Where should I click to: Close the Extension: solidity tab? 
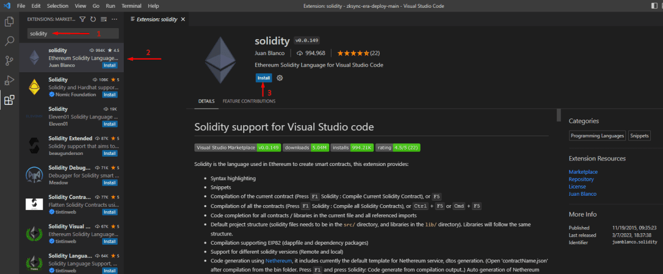pos(183,19)
